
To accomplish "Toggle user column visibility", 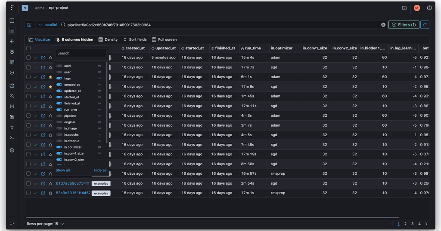I will point(59,72).
